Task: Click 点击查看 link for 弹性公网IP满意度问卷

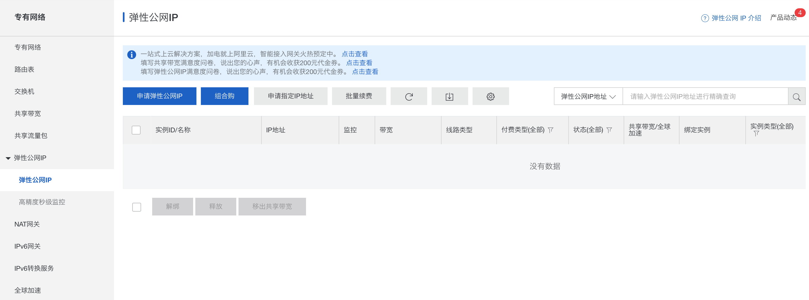Action: (365, 72)
